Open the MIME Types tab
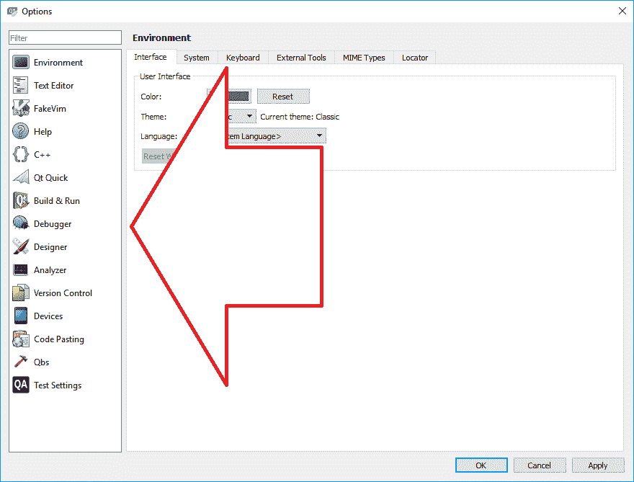 [x=364, y=58]
